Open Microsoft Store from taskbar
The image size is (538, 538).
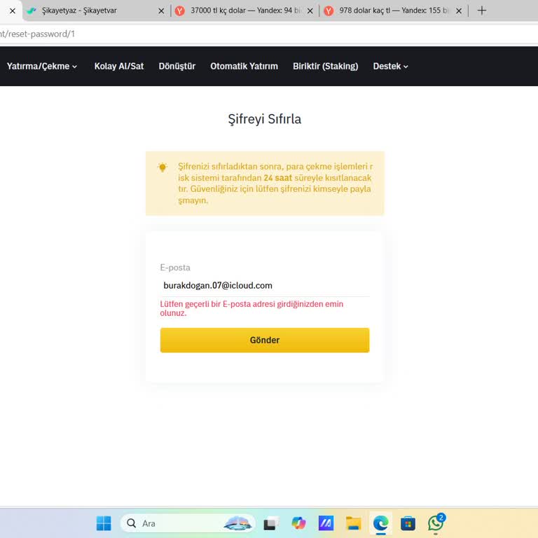408,523
